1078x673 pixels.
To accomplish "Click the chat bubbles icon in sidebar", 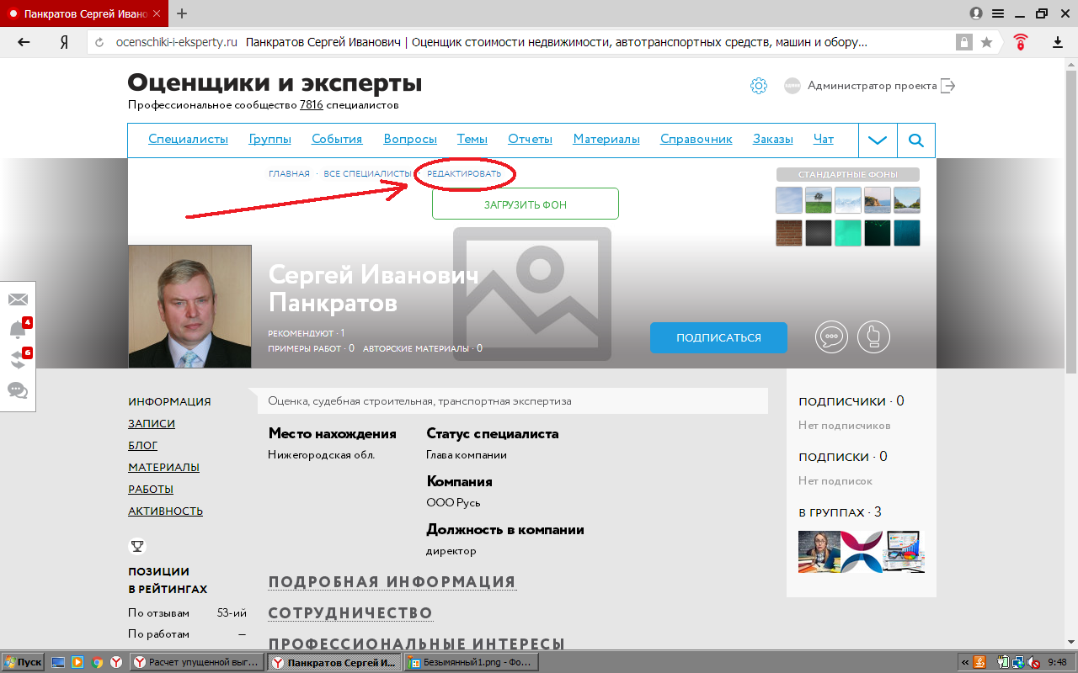I will click(18, 390).
